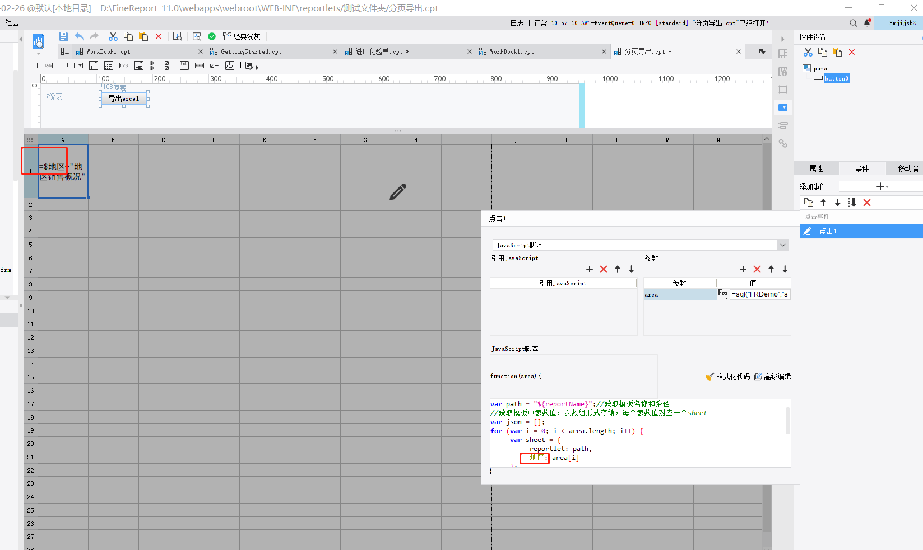Open widget settings in the right sidebar
Screen dimensions: 923x550
click(x=783, y=107)
